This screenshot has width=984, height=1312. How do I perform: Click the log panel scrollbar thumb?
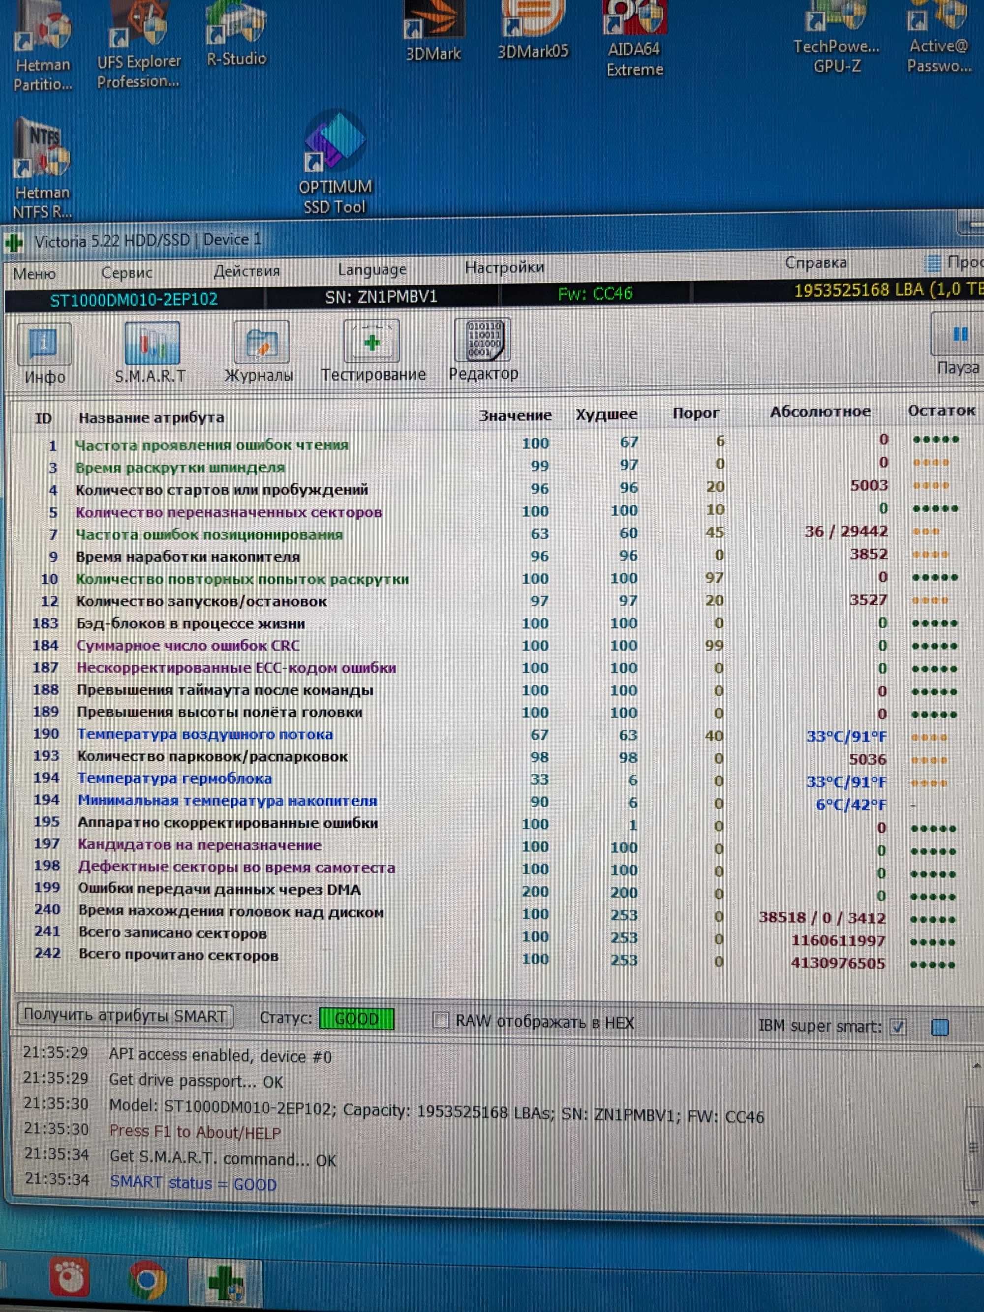pyautogui.click(x=973, y=1148)
